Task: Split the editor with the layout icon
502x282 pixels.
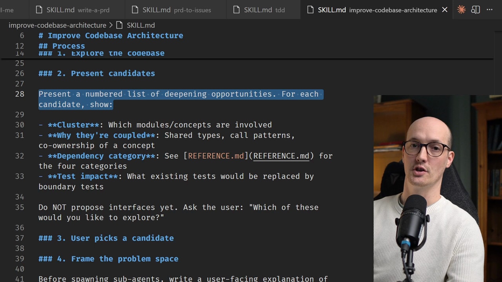Action: (x=475, y=10)
